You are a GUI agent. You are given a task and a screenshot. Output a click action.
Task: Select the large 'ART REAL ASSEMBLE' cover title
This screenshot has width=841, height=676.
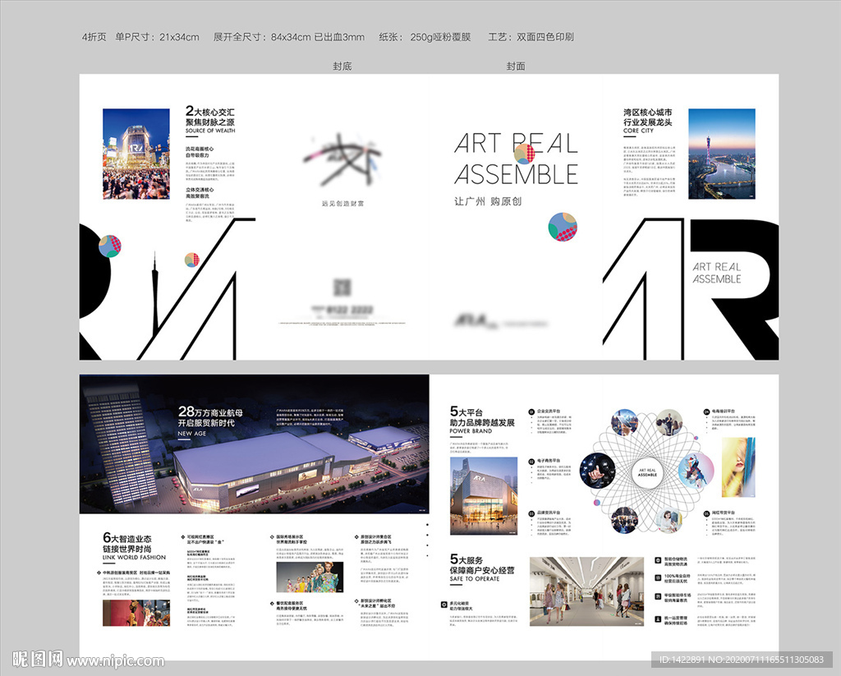pos(516,159)
